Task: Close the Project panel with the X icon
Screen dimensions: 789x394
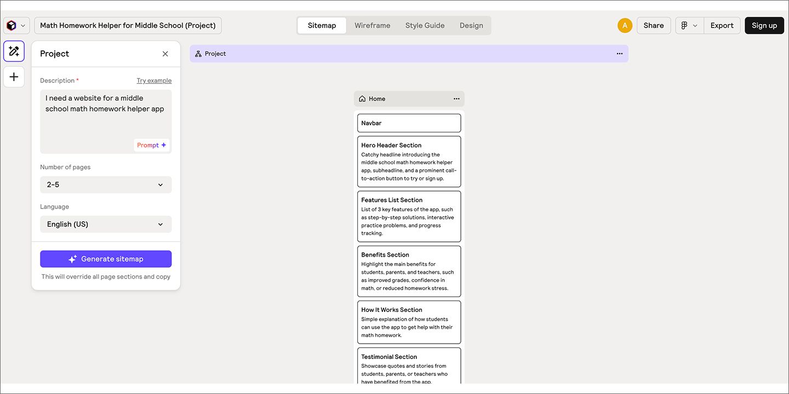Action: tap(165, 54)
